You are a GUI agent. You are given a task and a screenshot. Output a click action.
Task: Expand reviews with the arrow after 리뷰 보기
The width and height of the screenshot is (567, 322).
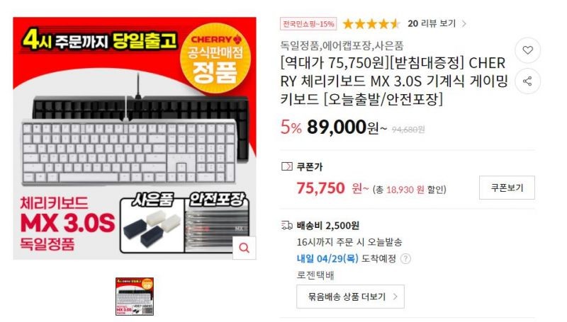click(464, 24)
